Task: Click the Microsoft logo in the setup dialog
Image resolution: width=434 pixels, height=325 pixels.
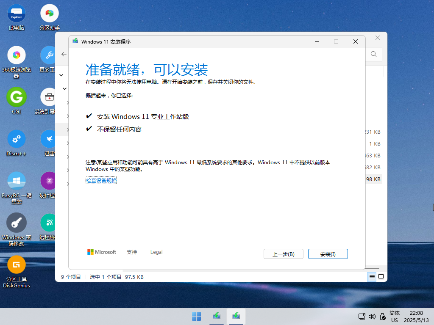Action: coord(102,252)
